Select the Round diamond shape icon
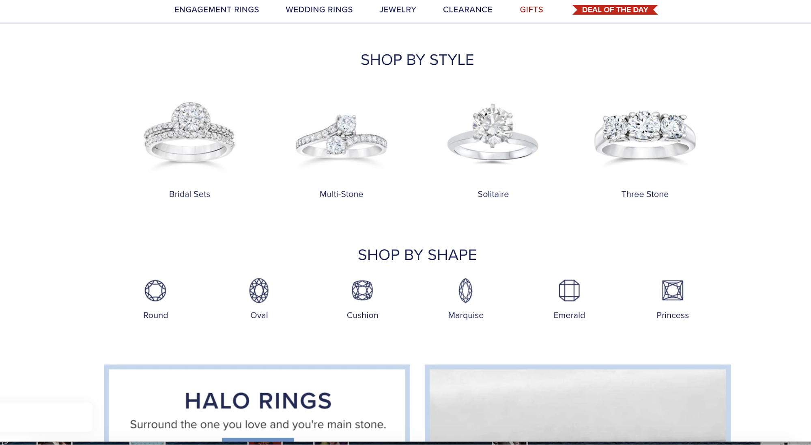 pos(155,291)
